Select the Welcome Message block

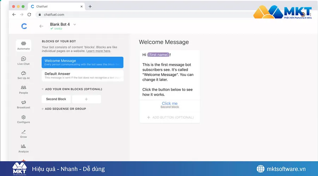(x=83, y=62)
